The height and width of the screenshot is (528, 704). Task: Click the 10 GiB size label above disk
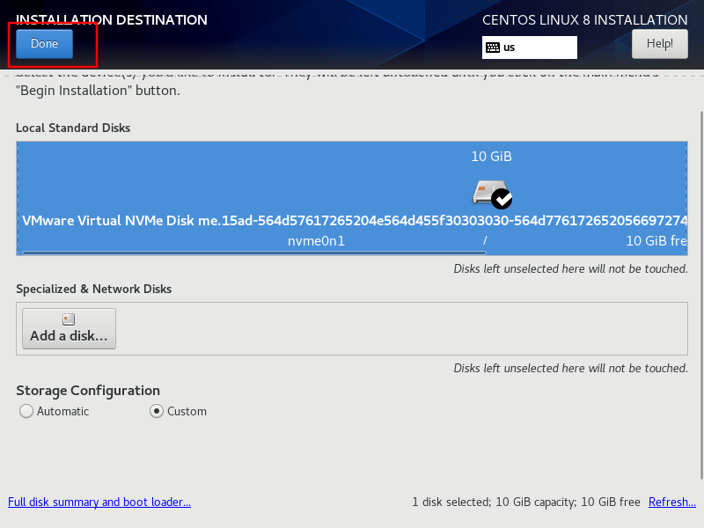(491, 157)
